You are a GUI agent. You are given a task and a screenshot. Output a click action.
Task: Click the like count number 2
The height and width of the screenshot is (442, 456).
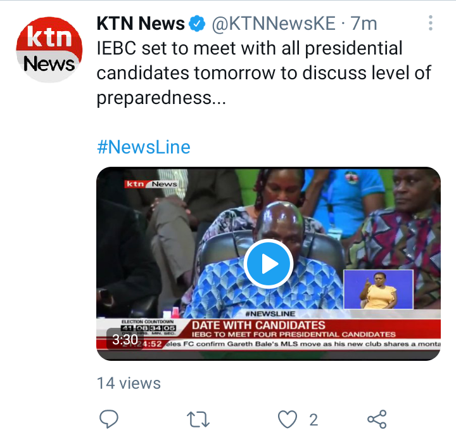pyautogui.click(x=313, y=420)
